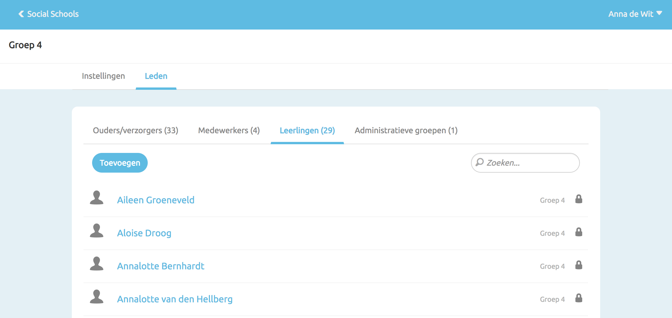Click the avatar icon beside Aileen Groeneveld
672x318 pixels.
[96, 198]
